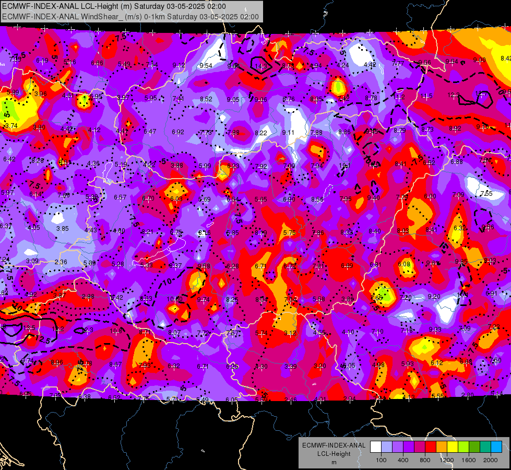Click the wind shear value 6.47

click(150, 132)
